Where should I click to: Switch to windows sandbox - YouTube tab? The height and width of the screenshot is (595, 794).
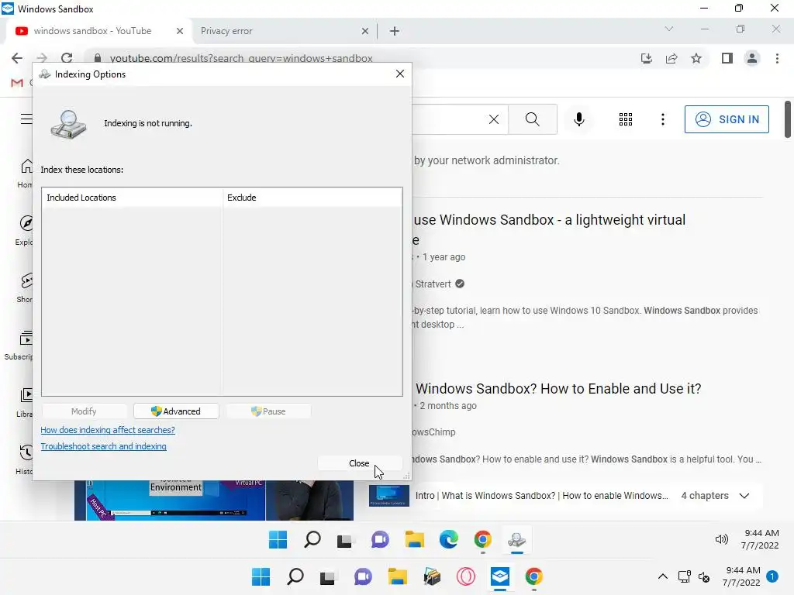(x=98, y=31)
